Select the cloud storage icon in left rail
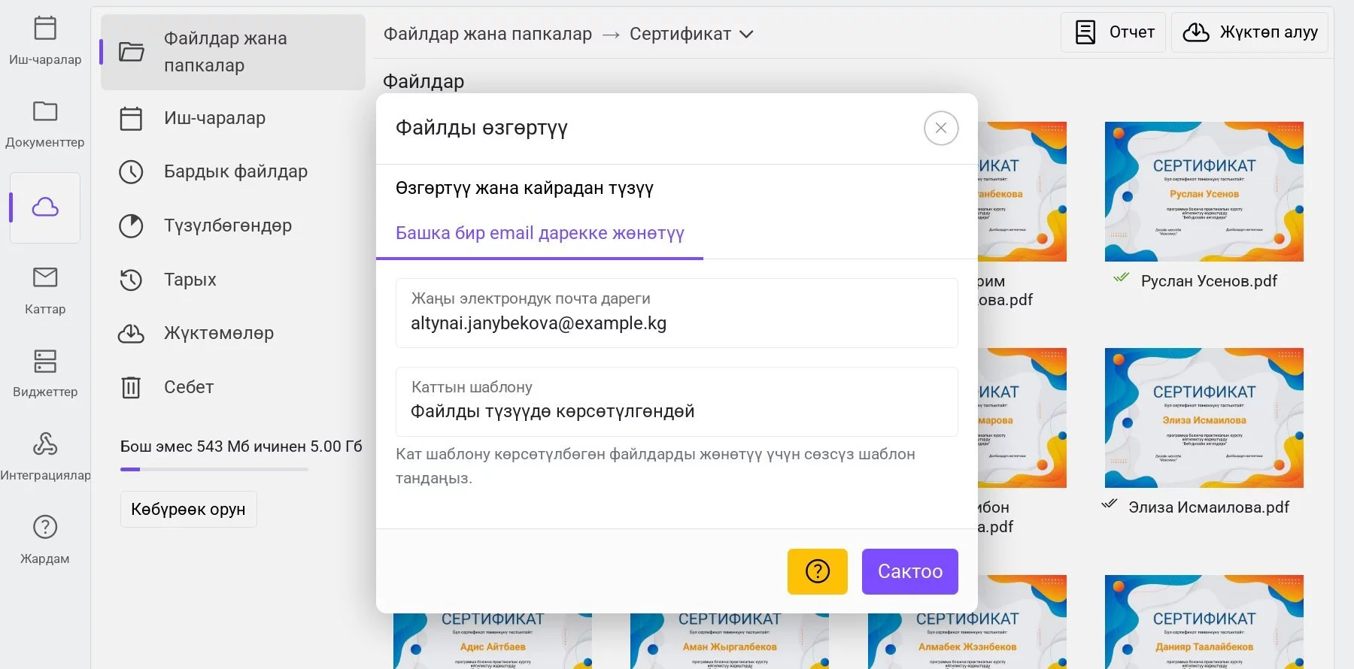Viewport: 1354px width, 669px height. pos(45,207)
